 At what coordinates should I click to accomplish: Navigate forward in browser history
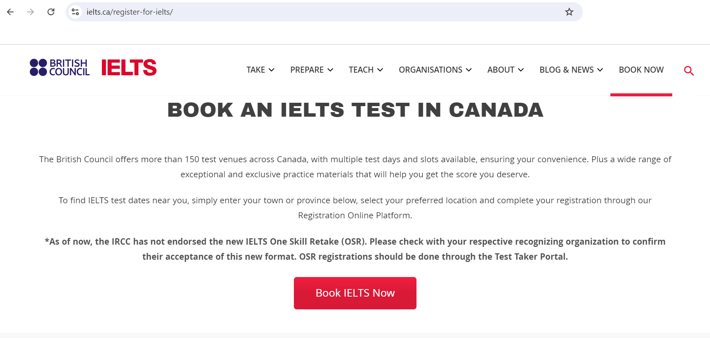(31, 12)
